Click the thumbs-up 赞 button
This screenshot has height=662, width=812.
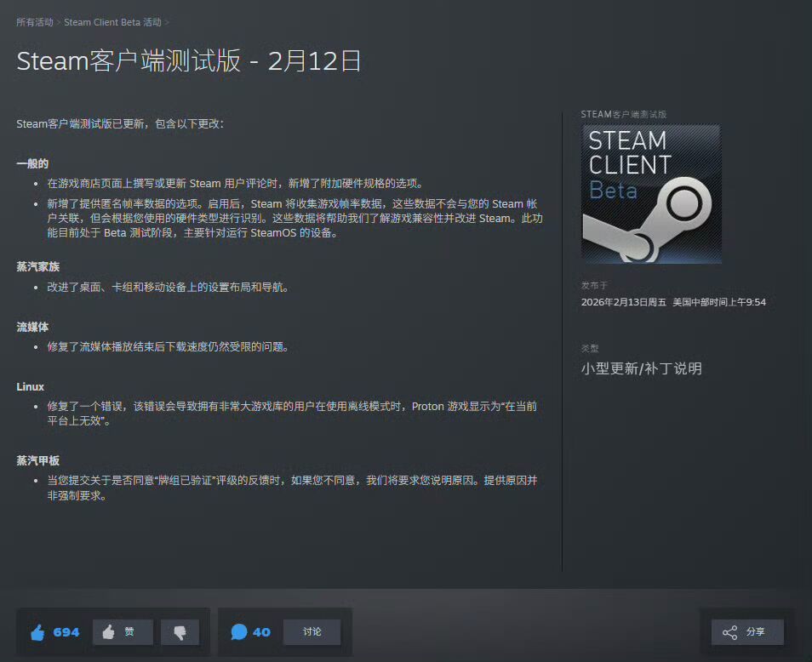pyautogui.click(x=123, y=632)
